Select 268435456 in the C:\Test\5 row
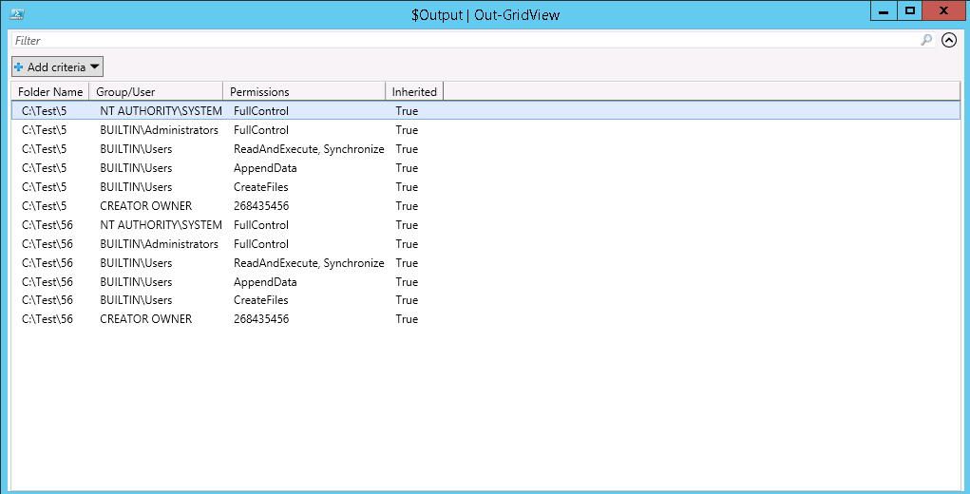The image size is (970, 494). pos(261,206)
